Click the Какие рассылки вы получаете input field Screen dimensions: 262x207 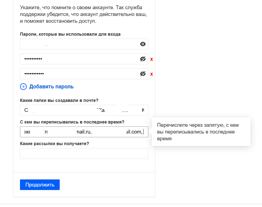(84, 153)
